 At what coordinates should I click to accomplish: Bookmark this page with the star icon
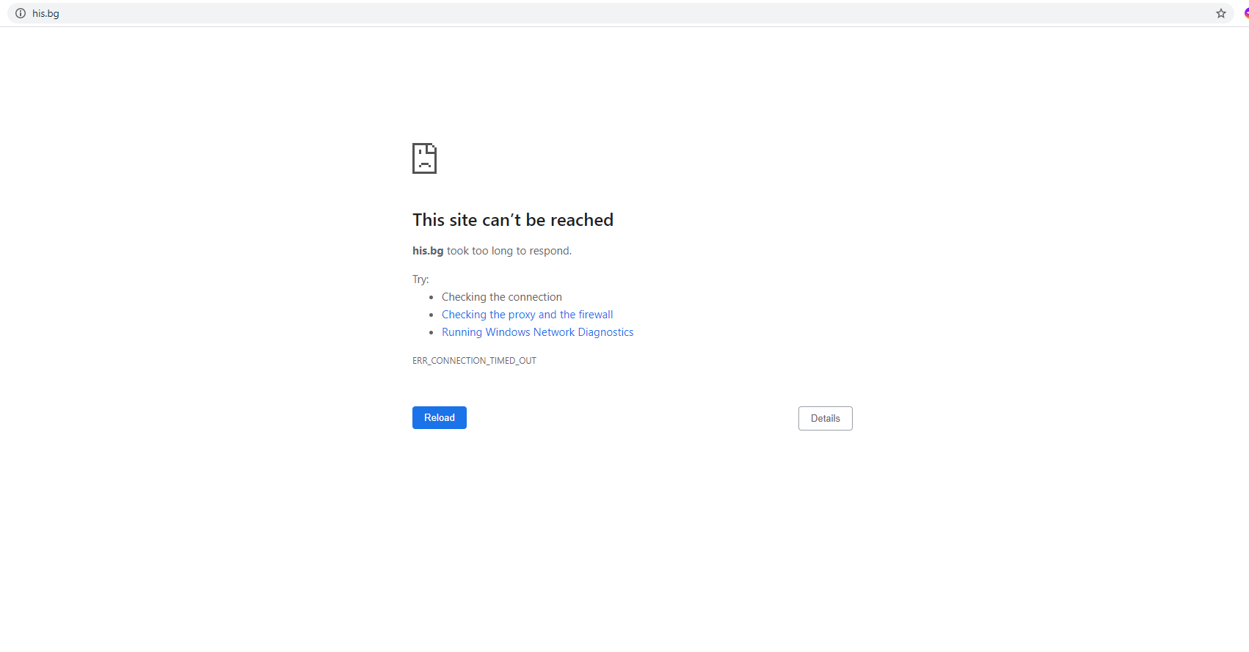pyautogui.click(x=1221, y=13)
